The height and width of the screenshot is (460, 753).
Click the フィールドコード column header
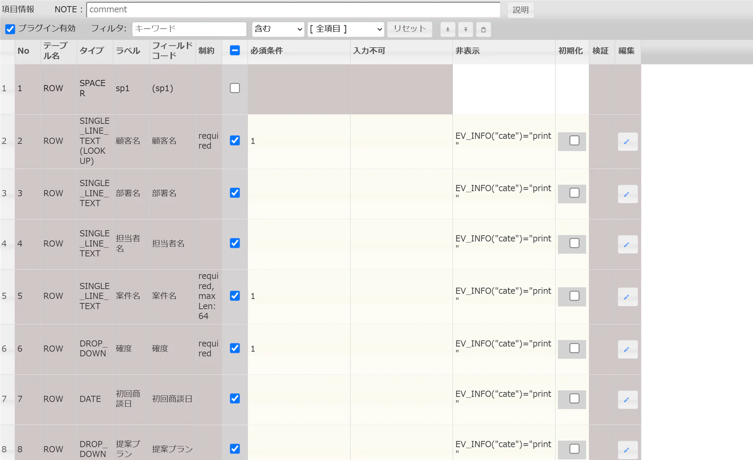172,51
